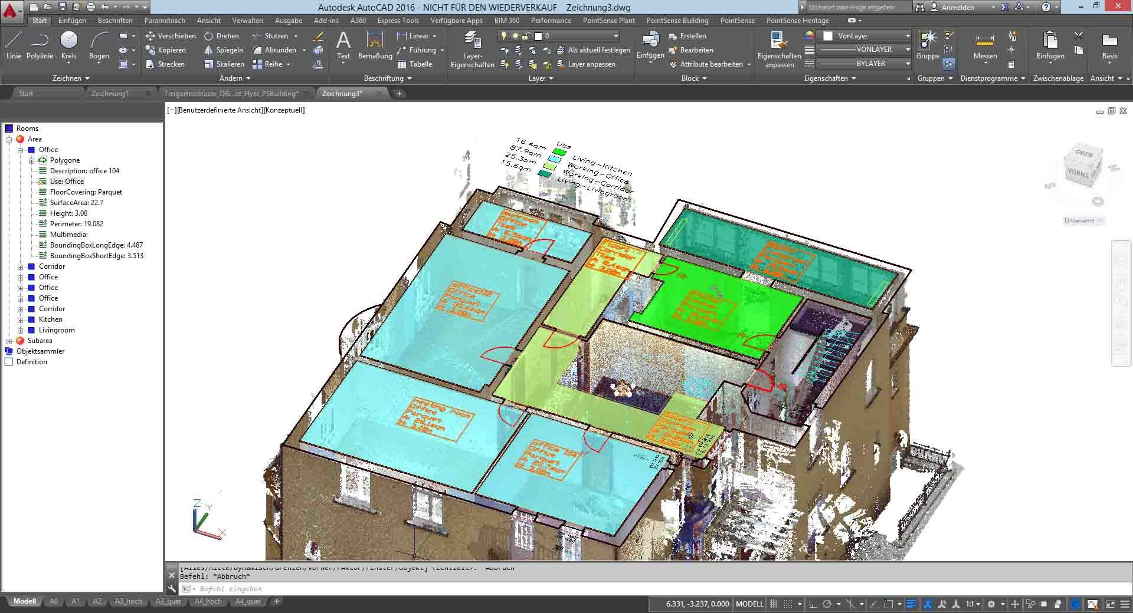Screen dimensions: 1133x613
Task: Activate the Kopieren copy tool
Action: pyautogui.click(x=166, y=50)
